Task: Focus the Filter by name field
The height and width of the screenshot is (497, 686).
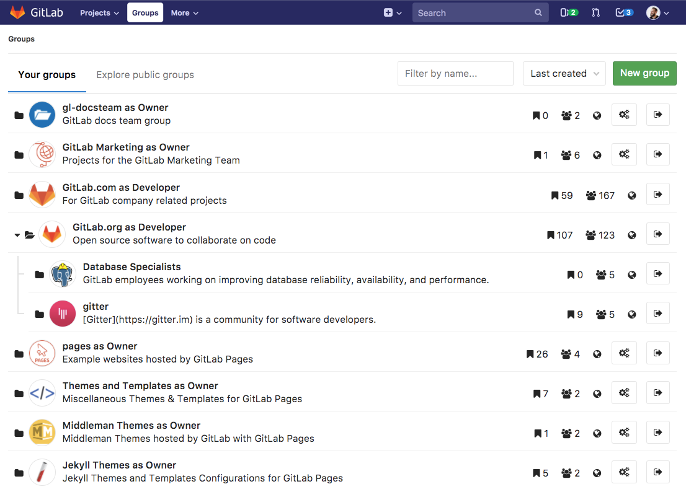Action: [x=455, y=74]
